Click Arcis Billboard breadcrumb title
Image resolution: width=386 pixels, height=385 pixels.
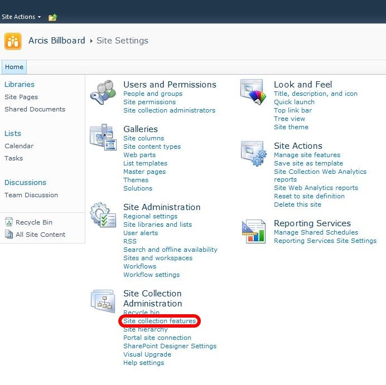pyautogui.click(x=57, y=41)
